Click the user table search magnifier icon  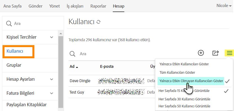72,54
